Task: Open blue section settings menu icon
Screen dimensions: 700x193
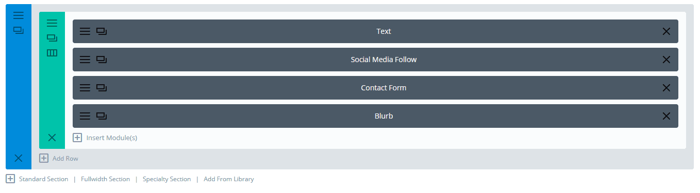Action: click(19, 15)
